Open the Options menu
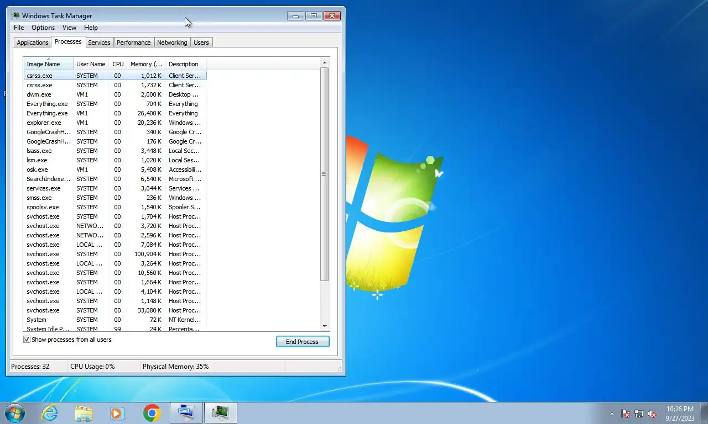 tap(43, 28)
